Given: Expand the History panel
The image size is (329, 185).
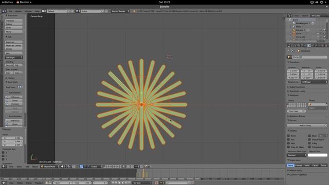Looking at the screenshot, I should tap(10, 78).
